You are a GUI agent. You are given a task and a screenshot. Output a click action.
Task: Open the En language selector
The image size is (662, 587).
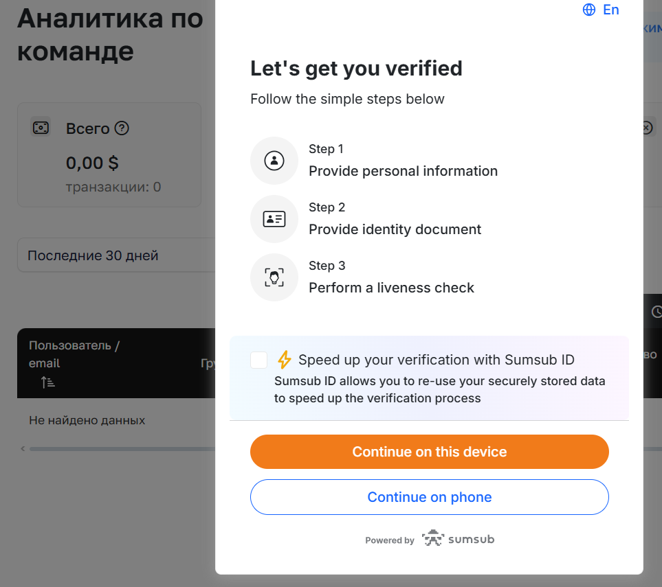601,10
